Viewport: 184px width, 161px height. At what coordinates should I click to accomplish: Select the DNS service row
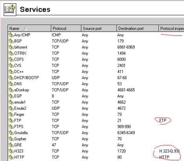pos(96,84)
